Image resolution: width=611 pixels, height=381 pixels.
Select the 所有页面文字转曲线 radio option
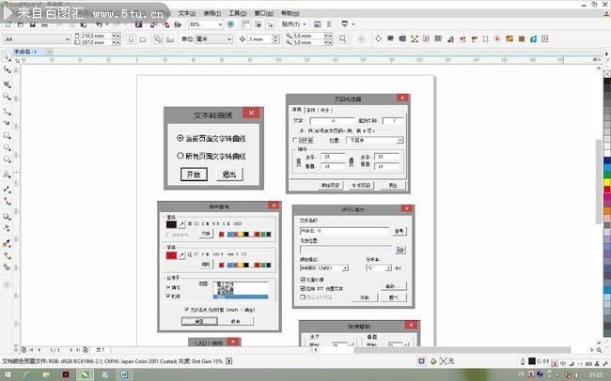coord(180,156)
